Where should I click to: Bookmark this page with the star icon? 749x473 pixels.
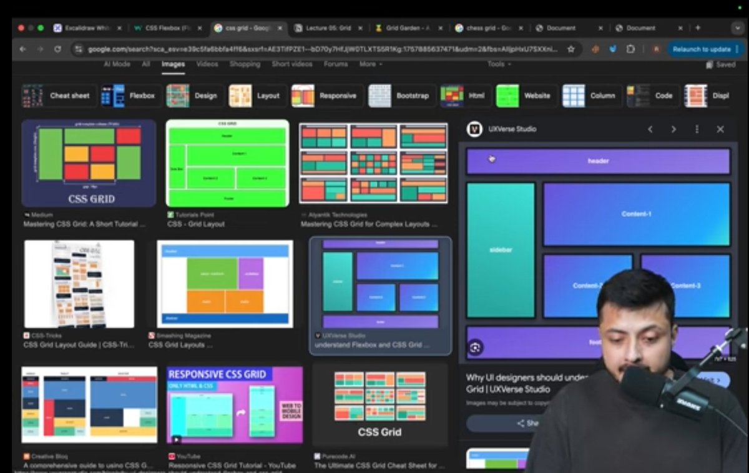pos(570,49)
